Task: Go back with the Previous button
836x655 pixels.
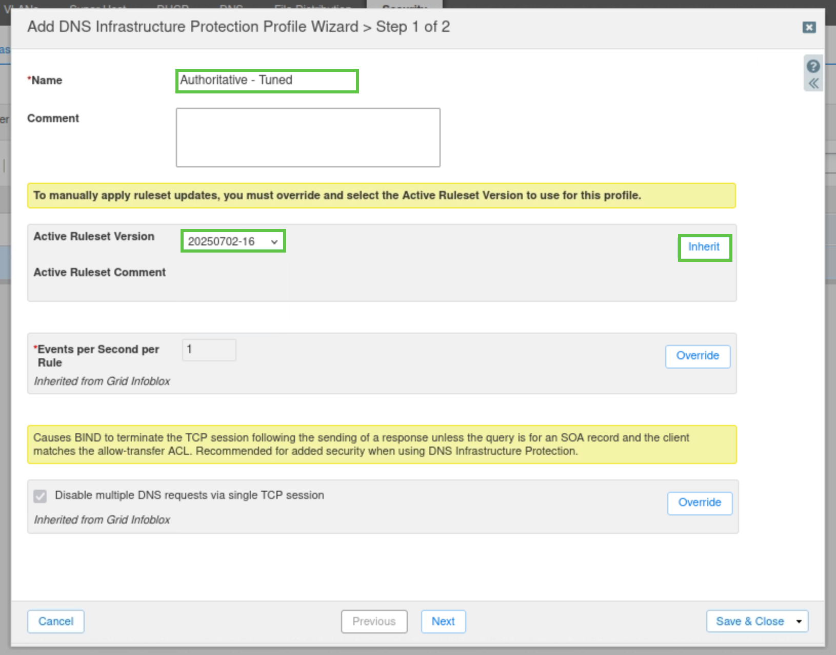Action: (x=374, y=622)
